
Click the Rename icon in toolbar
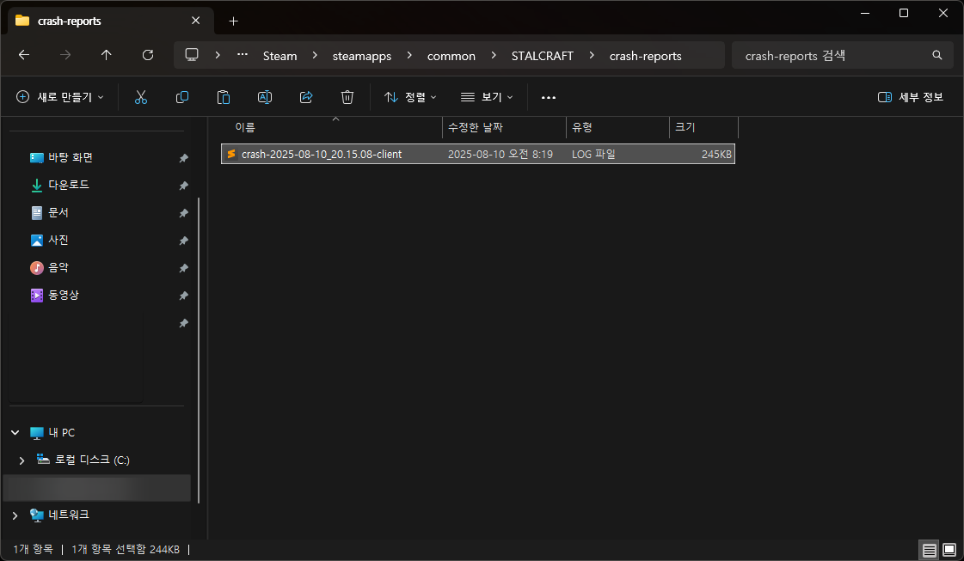[x=265, y=97]
